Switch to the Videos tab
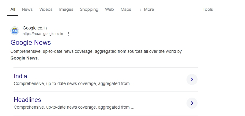The width and height of the screenshot is (245, 116). click(x=46, y=10)
